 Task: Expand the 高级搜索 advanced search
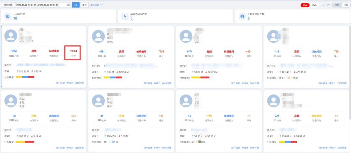click(96, 5)
